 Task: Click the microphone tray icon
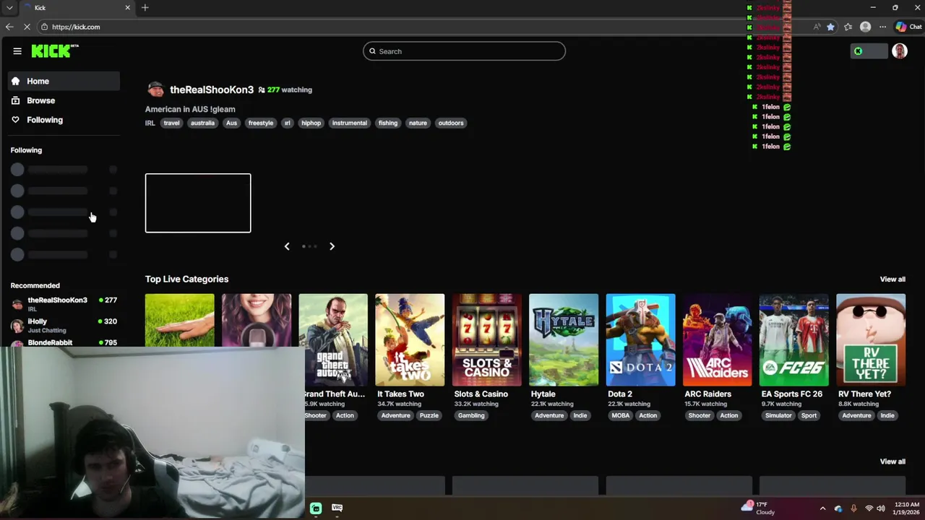point(853,508)
